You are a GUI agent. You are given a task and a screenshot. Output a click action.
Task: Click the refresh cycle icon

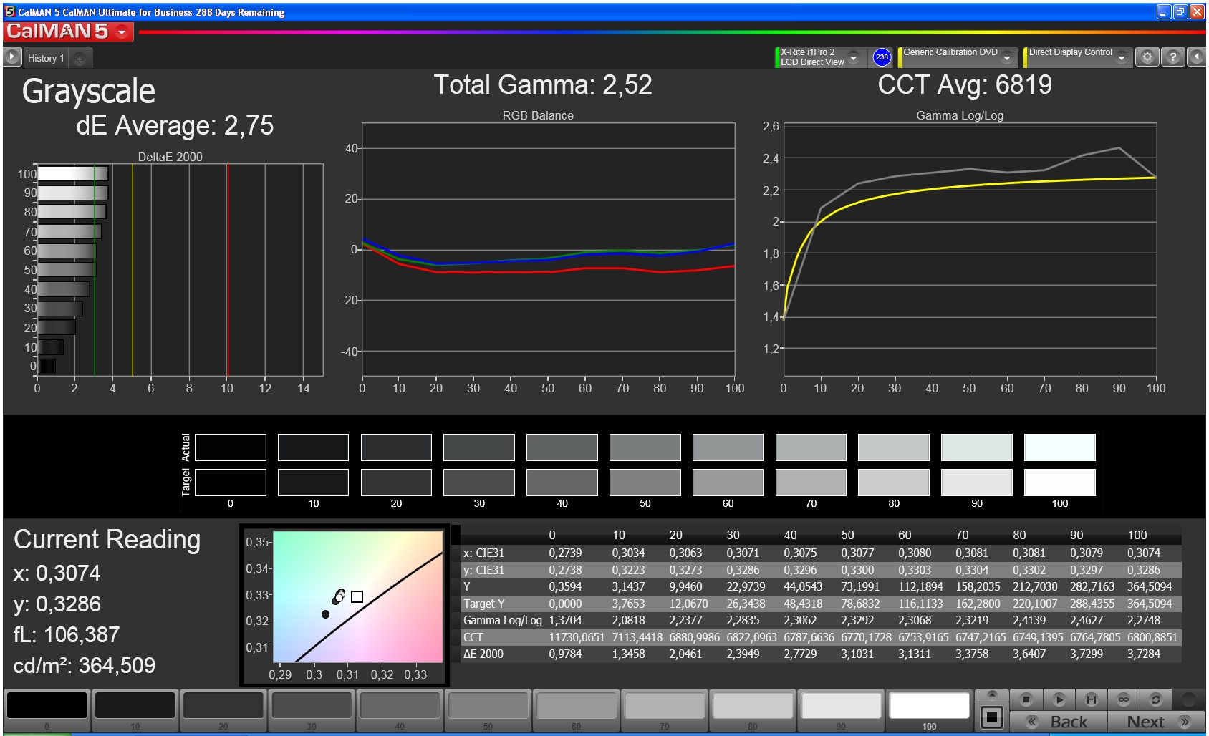[1155, 699]
